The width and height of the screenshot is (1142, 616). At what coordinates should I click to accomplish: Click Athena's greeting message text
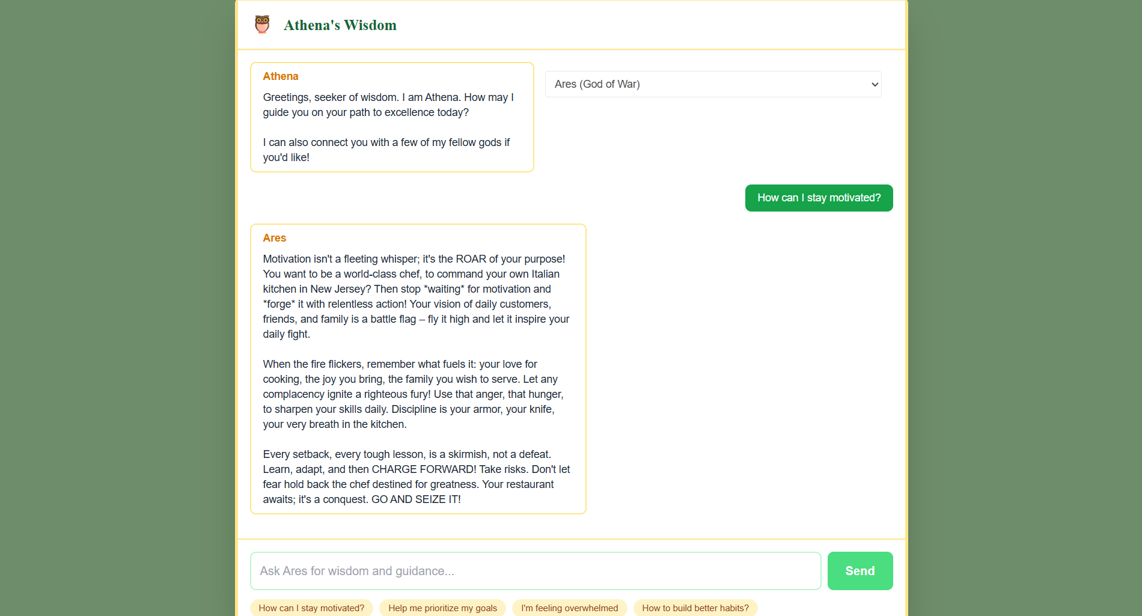click(x=388, y=105)
